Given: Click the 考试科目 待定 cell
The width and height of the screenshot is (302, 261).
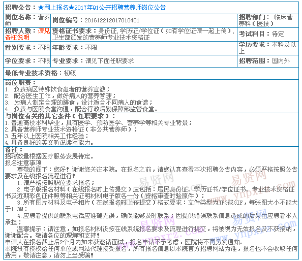Looking at the screenshot, I should 268,34.
